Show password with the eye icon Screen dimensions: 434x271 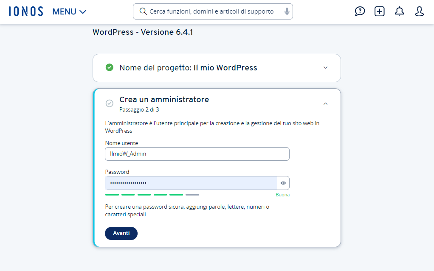click(283, 183)
